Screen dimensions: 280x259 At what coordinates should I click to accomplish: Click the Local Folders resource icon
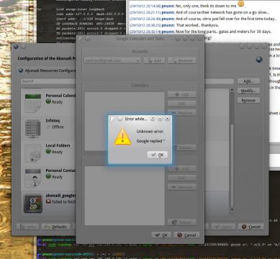click(33, 153)
